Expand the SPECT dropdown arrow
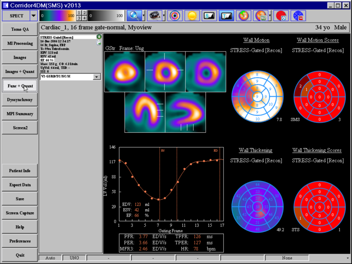Image resolution: width=352 pixels, height=264 pixels. [x=34, y=16]
